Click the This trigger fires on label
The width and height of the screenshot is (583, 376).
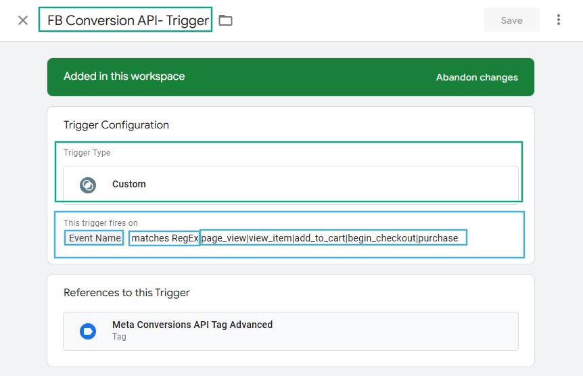(100, 222)
